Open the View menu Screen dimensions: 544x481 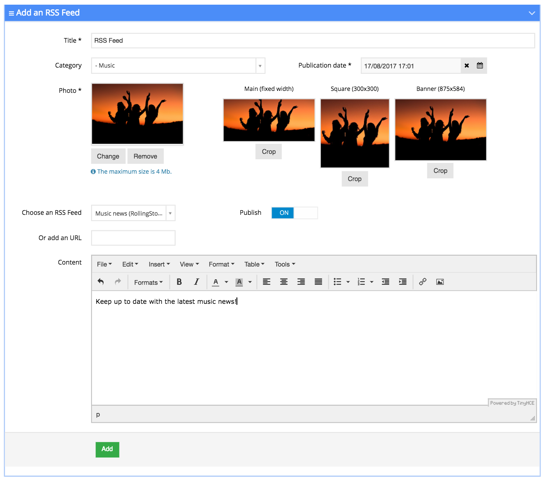[189, 265]
